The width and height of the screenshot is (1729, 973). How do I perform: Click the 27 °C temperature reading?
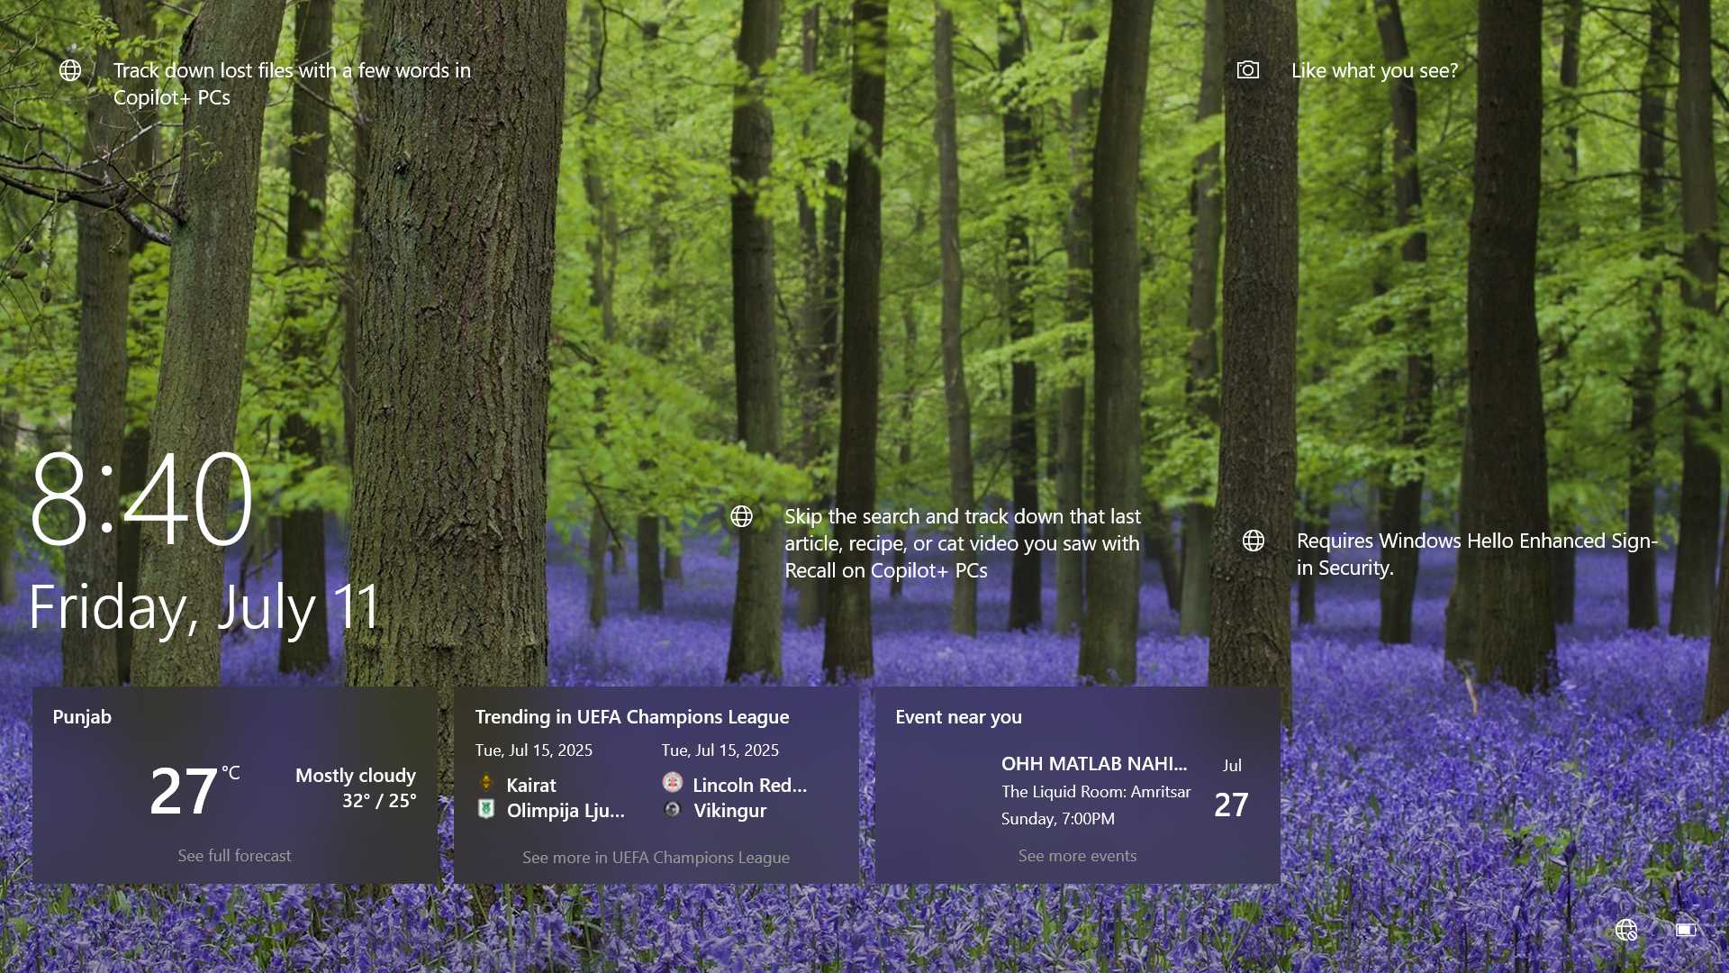195,790
